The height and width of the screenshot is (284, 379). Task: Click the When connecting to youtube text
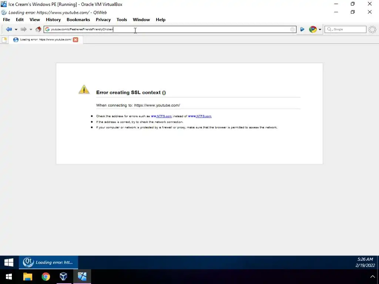coord(138,105)
